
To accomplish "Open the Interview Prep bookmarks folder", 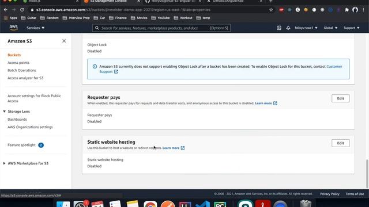I will pos(76,18).
